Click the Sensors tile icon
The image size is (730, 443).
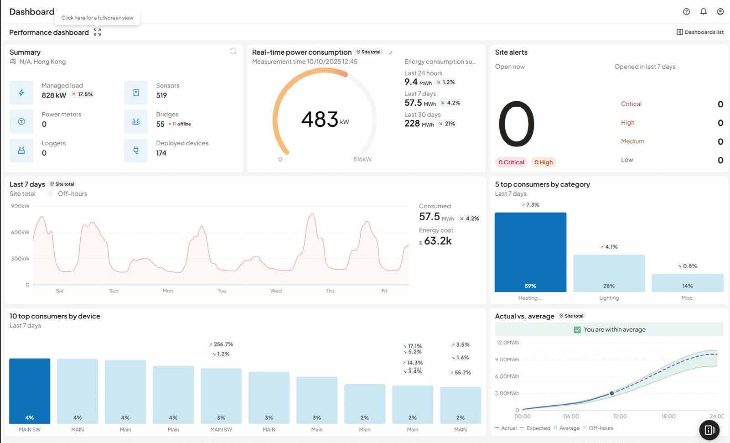click(x=136, y=93)
